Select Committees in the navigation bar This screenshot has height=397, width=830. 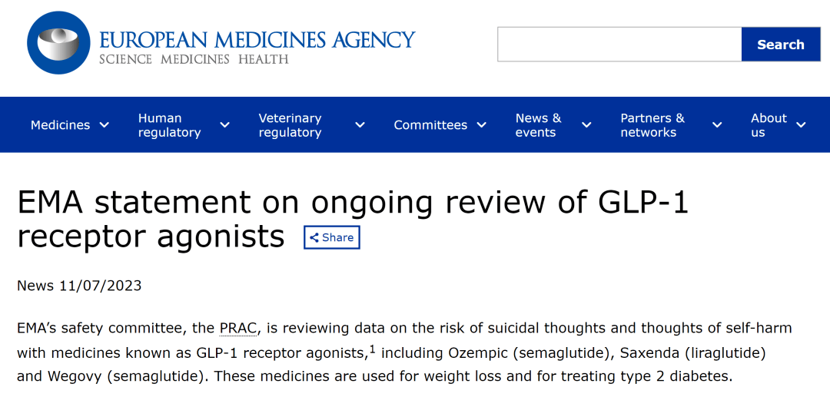click(430, 125)
